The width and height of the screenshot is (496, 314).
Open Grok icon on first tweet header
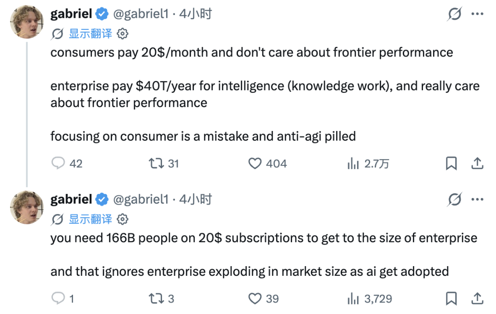[x=455, y=14]
